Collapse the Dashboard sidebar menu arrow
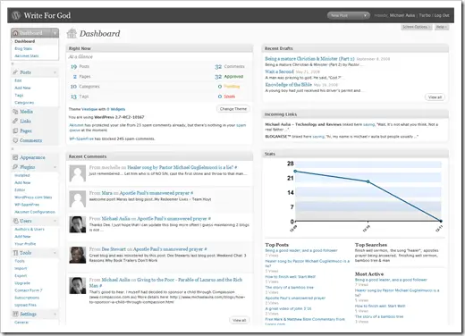The height and width of the screenshot is (336, 465). (55, 33)
